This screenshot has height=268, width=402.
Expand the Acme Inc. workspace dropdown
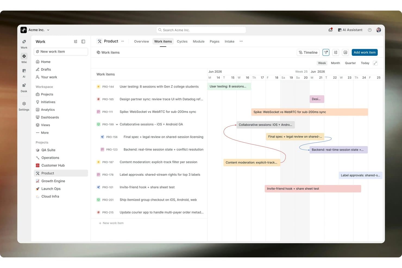pos(48,30)
